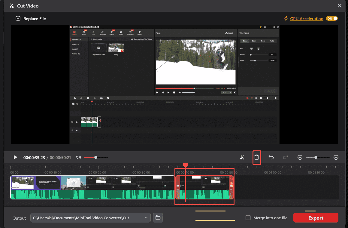Click the total duration 00:00:50:21
Screen dimensions: 348x228
(x=60, y=158)
